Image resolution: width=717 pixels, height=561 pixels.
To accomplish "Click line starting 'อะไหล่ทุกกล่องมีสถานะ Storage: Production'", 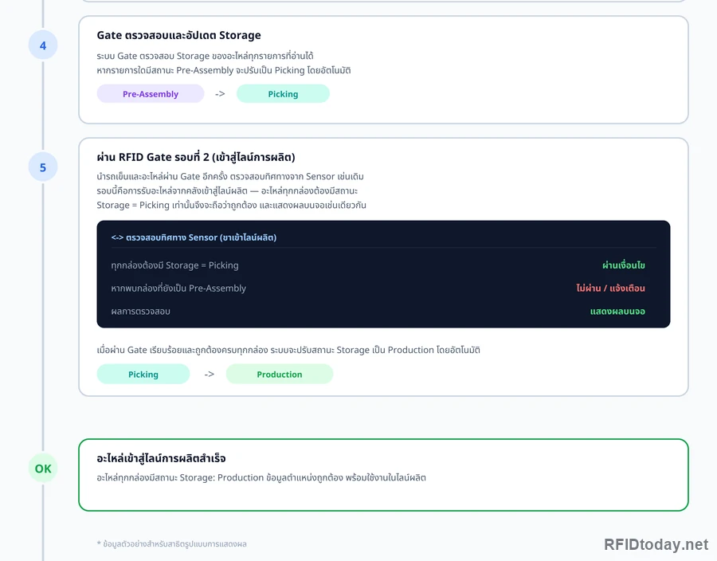I will click(x=261, y=477).
